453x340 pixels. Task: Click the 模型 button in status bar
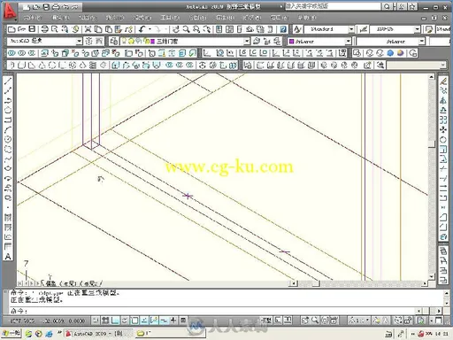[x=266, y=321]
